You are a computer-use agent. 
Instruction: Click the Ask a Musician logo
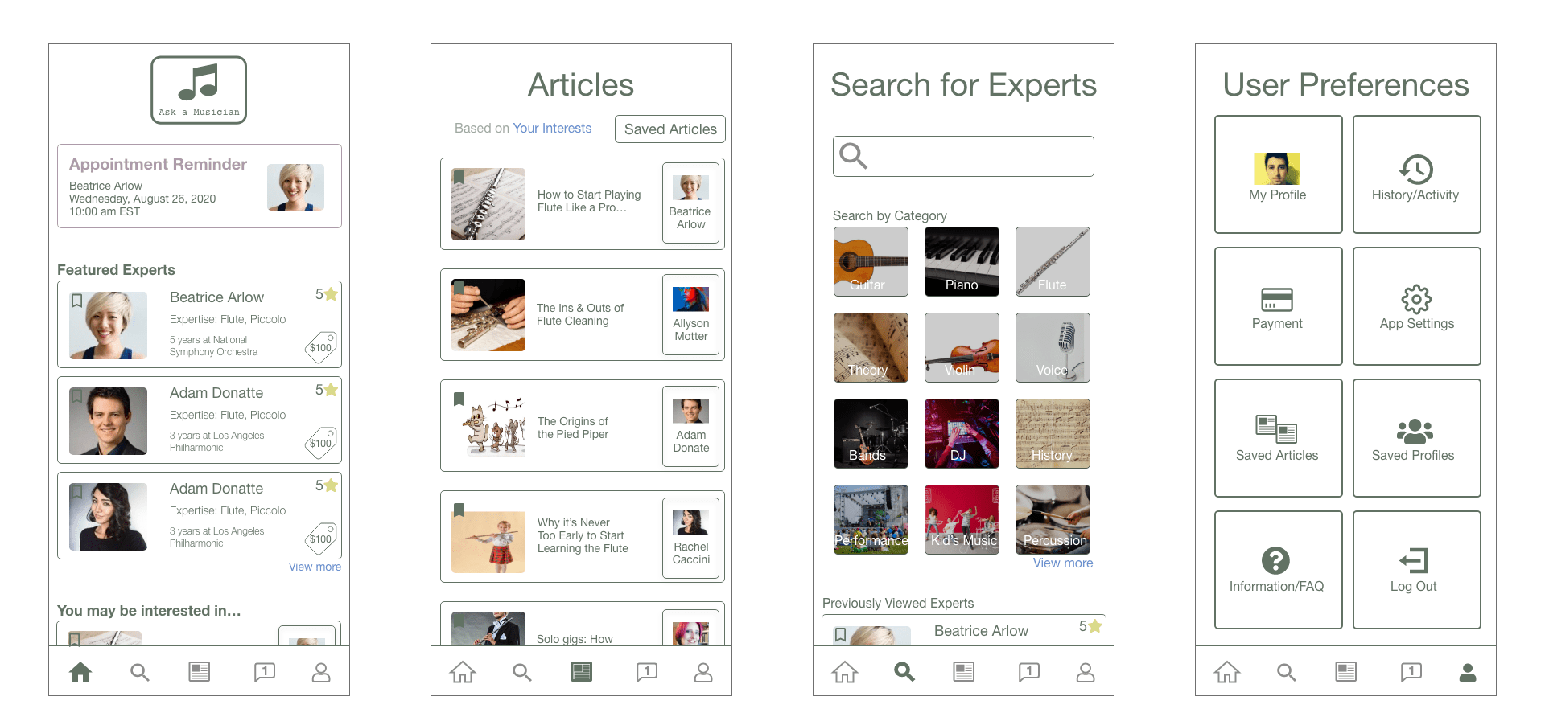pyautogui.click(x=199, y=90)
